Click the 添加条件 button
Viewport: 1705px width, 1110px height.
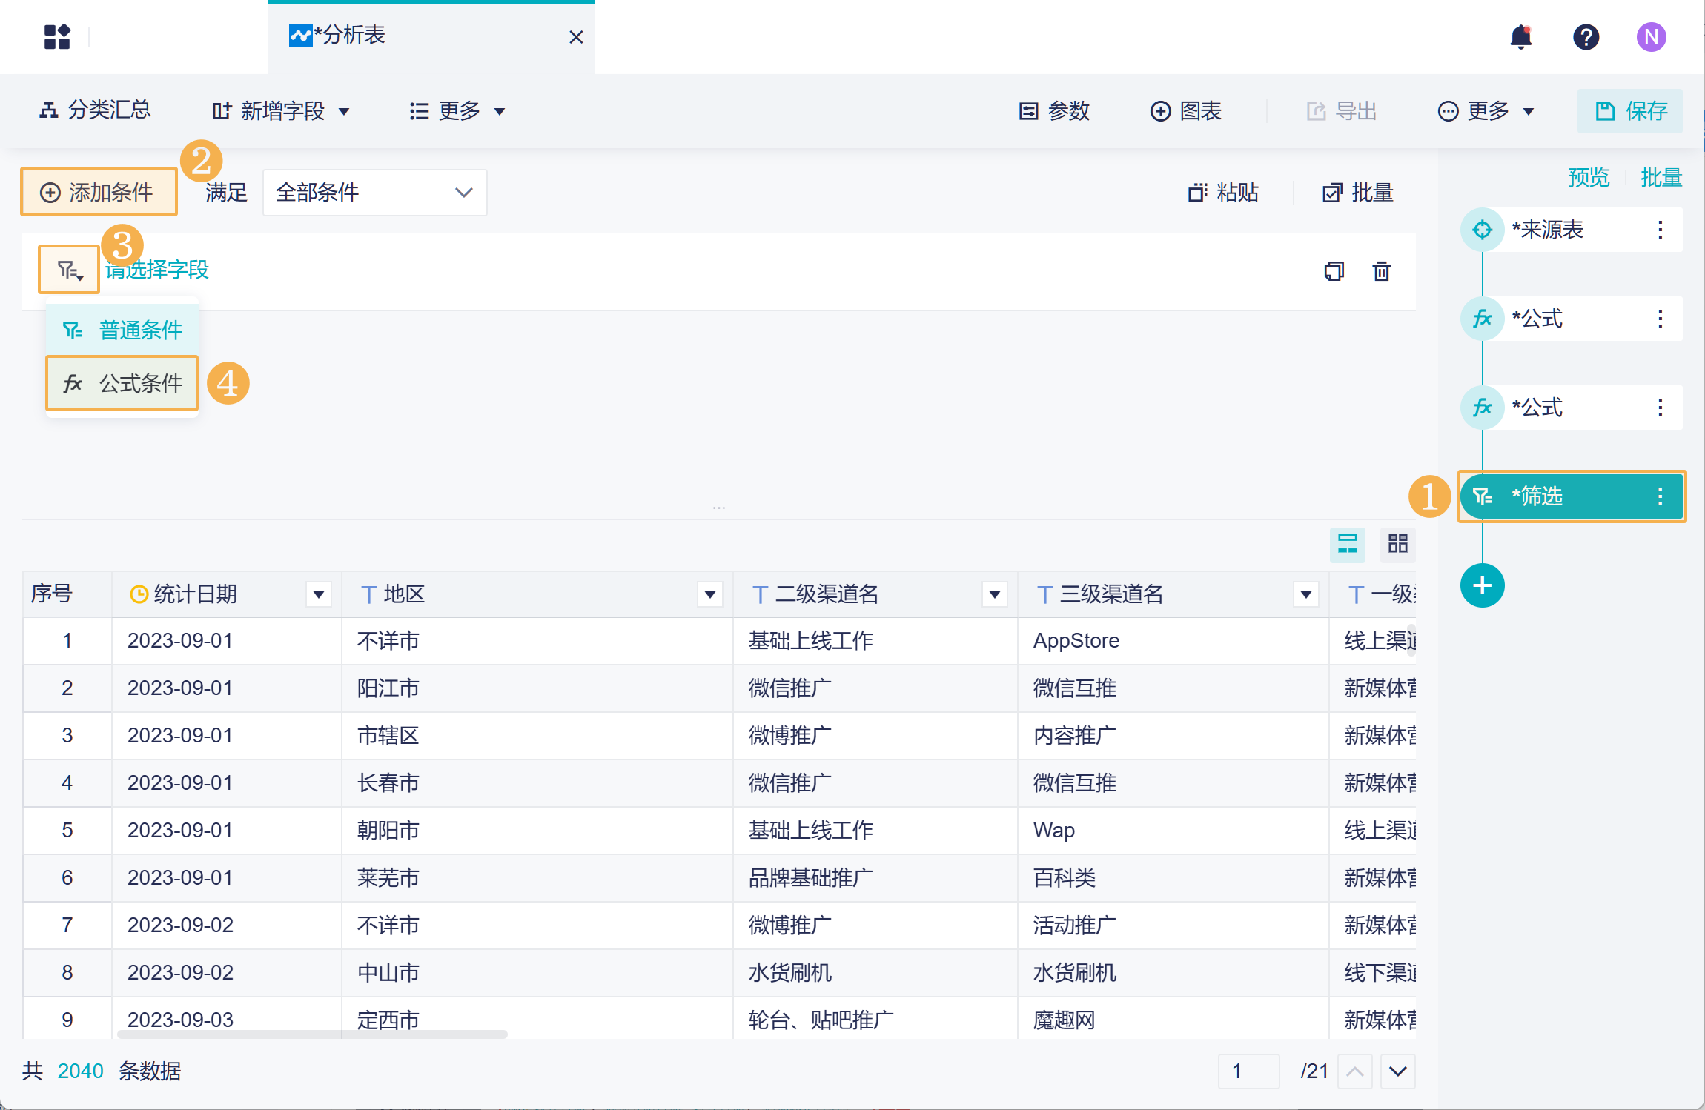click(99, 193)
